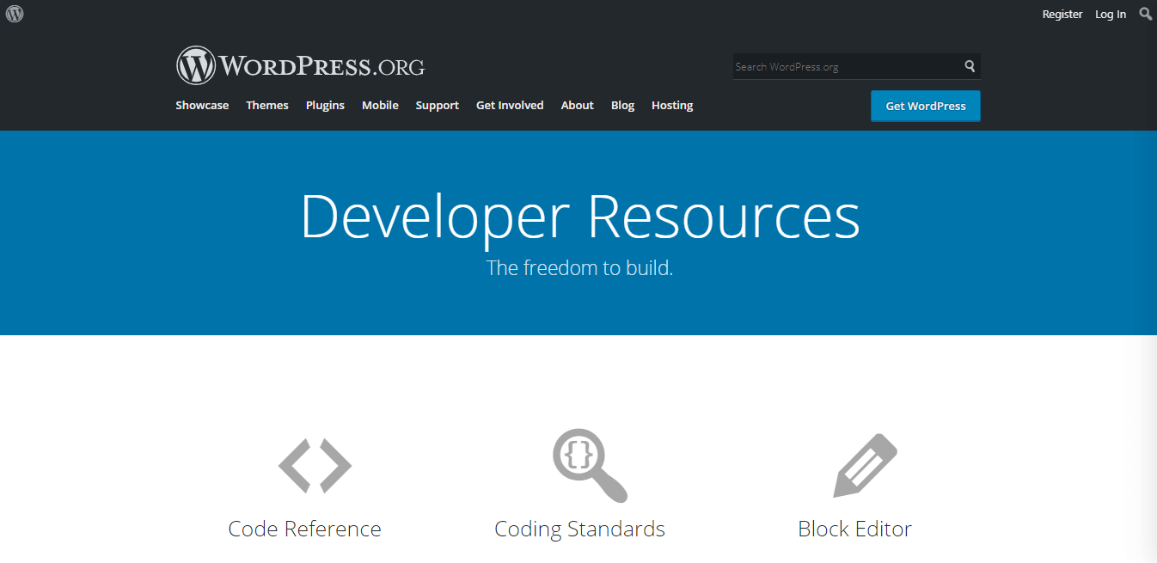This screenshot has height=563, width=1157.
Task: Click the Get WordPress button
Action: (926, 106)
